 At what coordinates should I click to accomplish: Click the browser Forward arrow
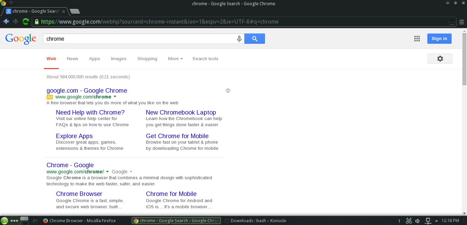click(15, 22)
